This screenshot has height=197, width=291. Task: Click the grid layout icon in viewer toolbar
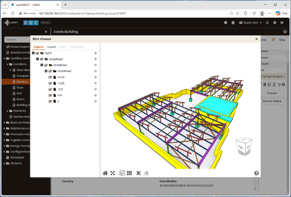pyautogui.click(x=129, y=173)
